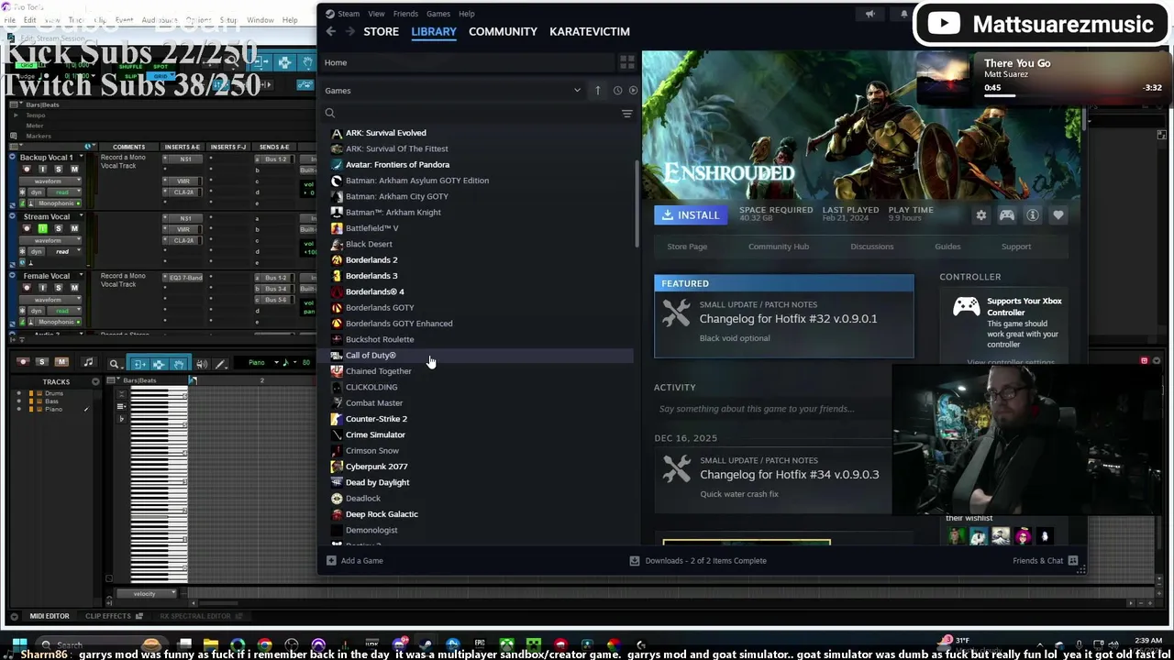
Task: Open File Explorer folder on taskbar
Action: pos(211,644)
